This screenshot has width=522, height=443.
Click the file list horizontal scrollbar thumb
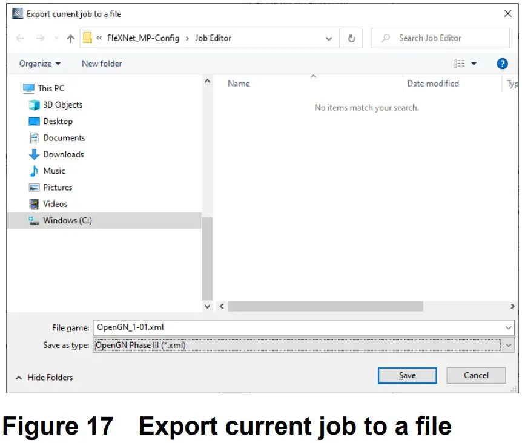click(x=325, y=306)
